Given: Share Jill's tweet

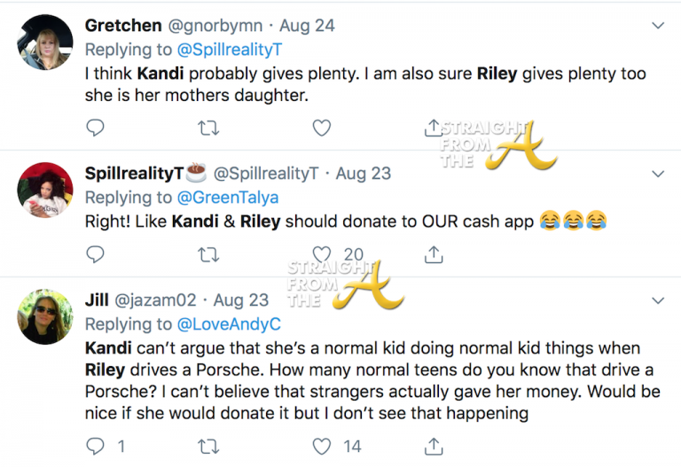Looking at the screenshot, I should point(434,445).
